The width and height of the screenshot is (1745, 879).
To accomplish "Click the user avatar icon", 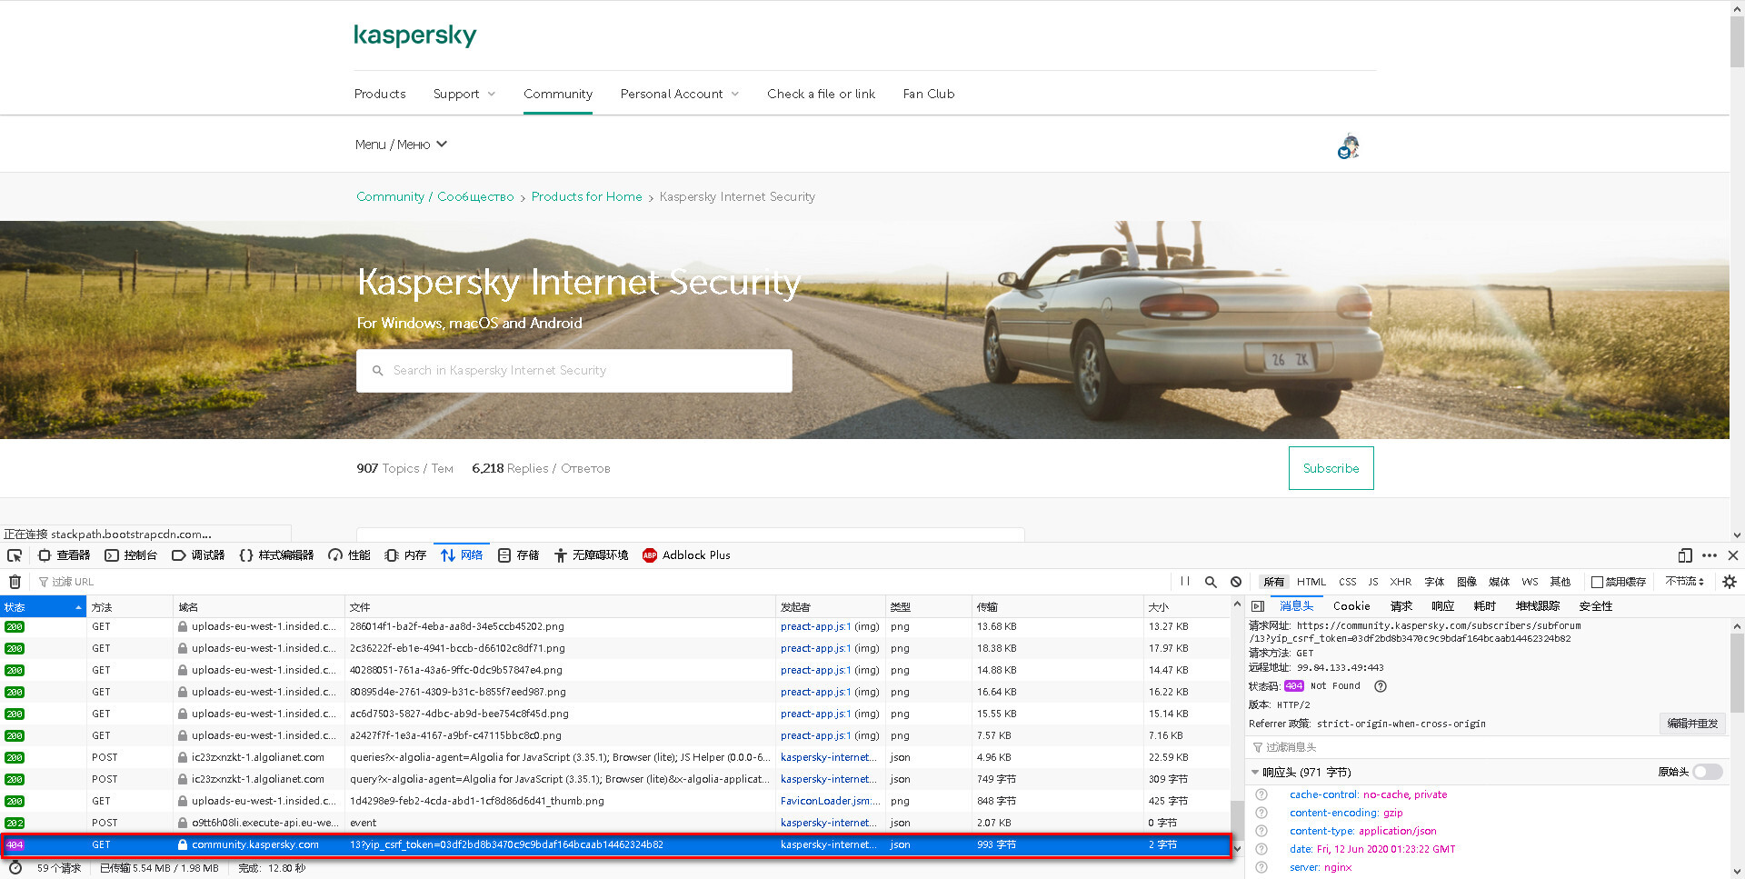I will pos(1349,146).
